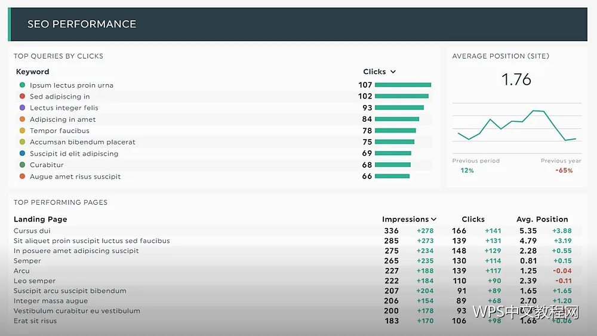Image resolution: width=597 pixels, height=336 pixels.
Task: Click the bar for 107 clicks
Action: click(403, 85)
